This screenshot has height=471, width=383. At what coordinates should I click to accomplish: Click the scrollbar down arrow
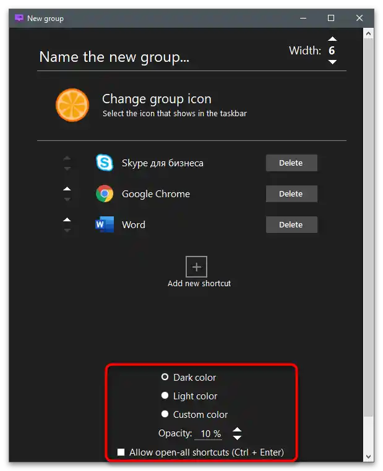click(369, 457)
